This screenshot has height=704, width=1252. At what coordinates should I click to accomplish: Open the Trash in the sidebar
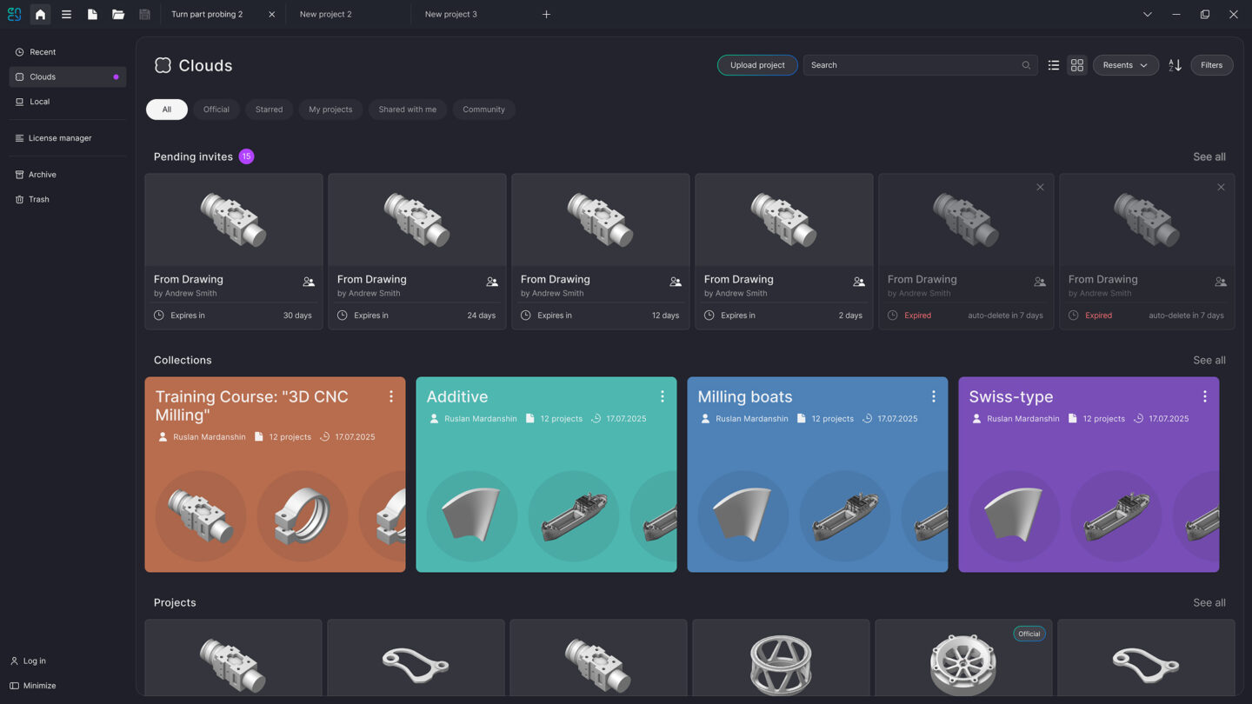tap(39, 199)
